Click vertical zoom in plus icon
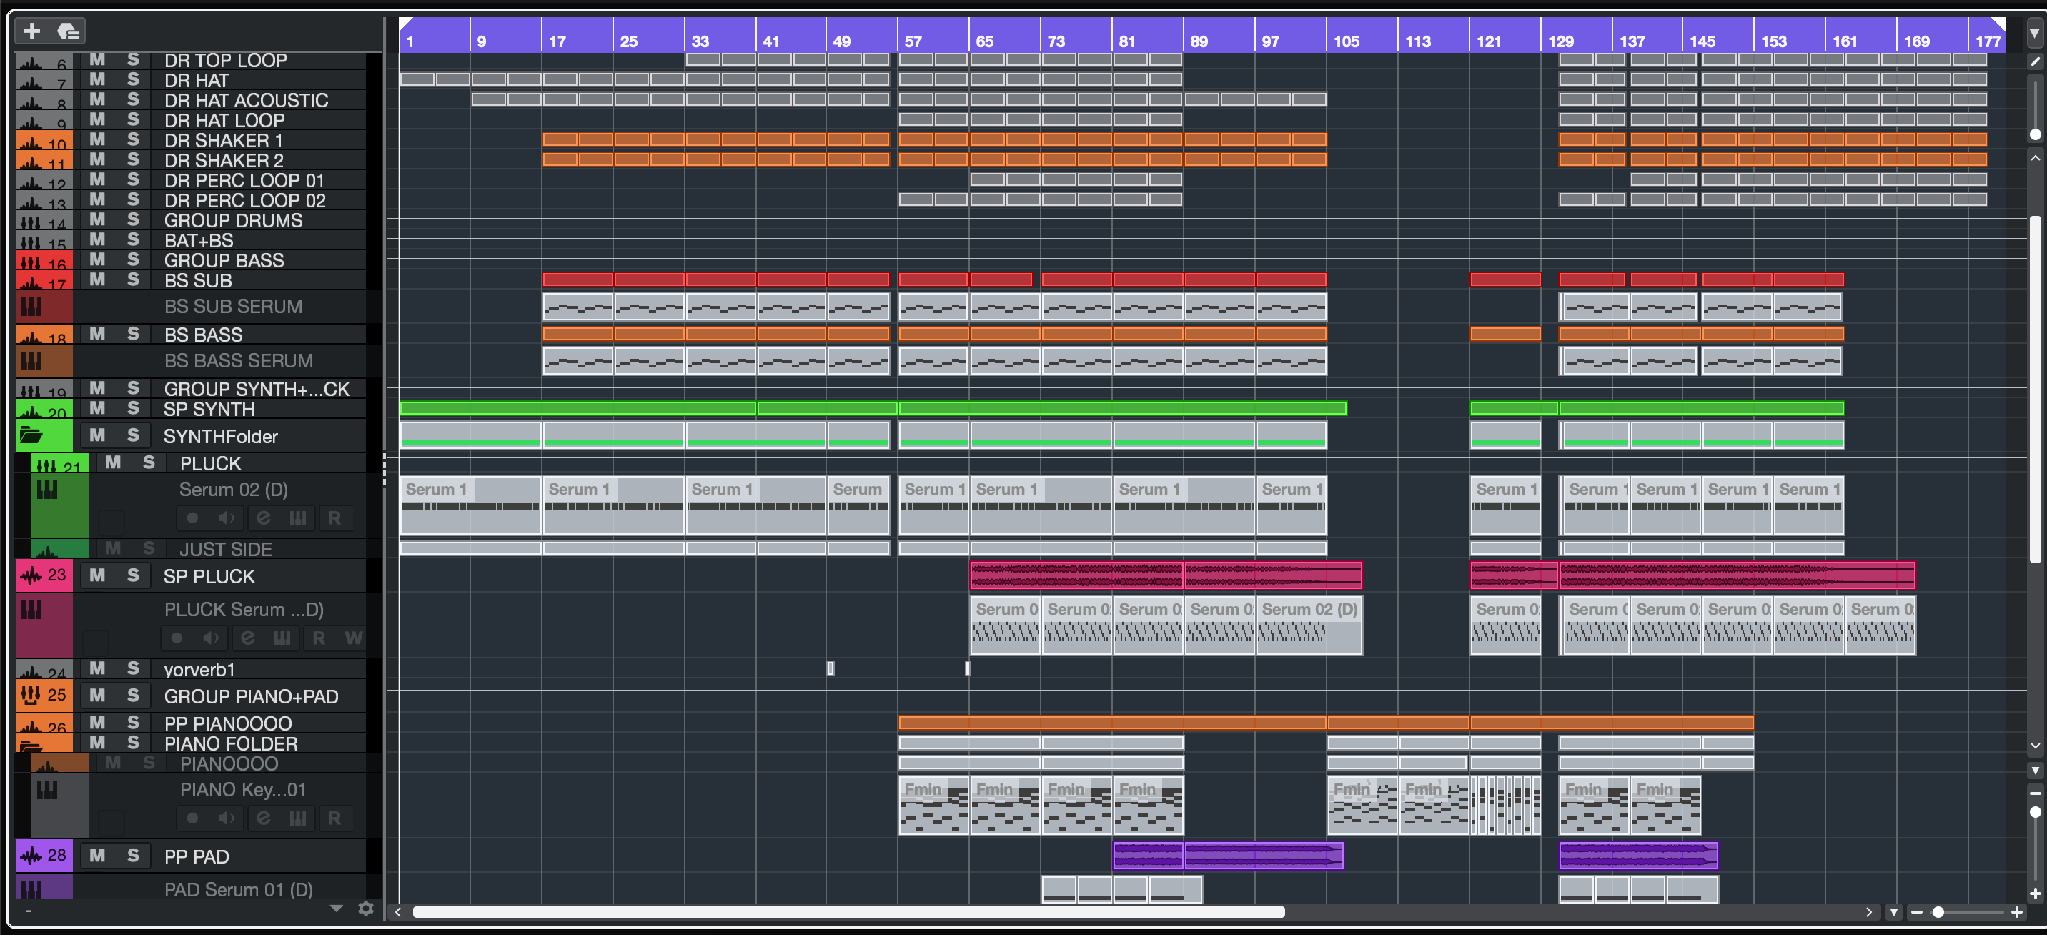This screenshot has width=2047, height=935. [x=2035, y=894]
